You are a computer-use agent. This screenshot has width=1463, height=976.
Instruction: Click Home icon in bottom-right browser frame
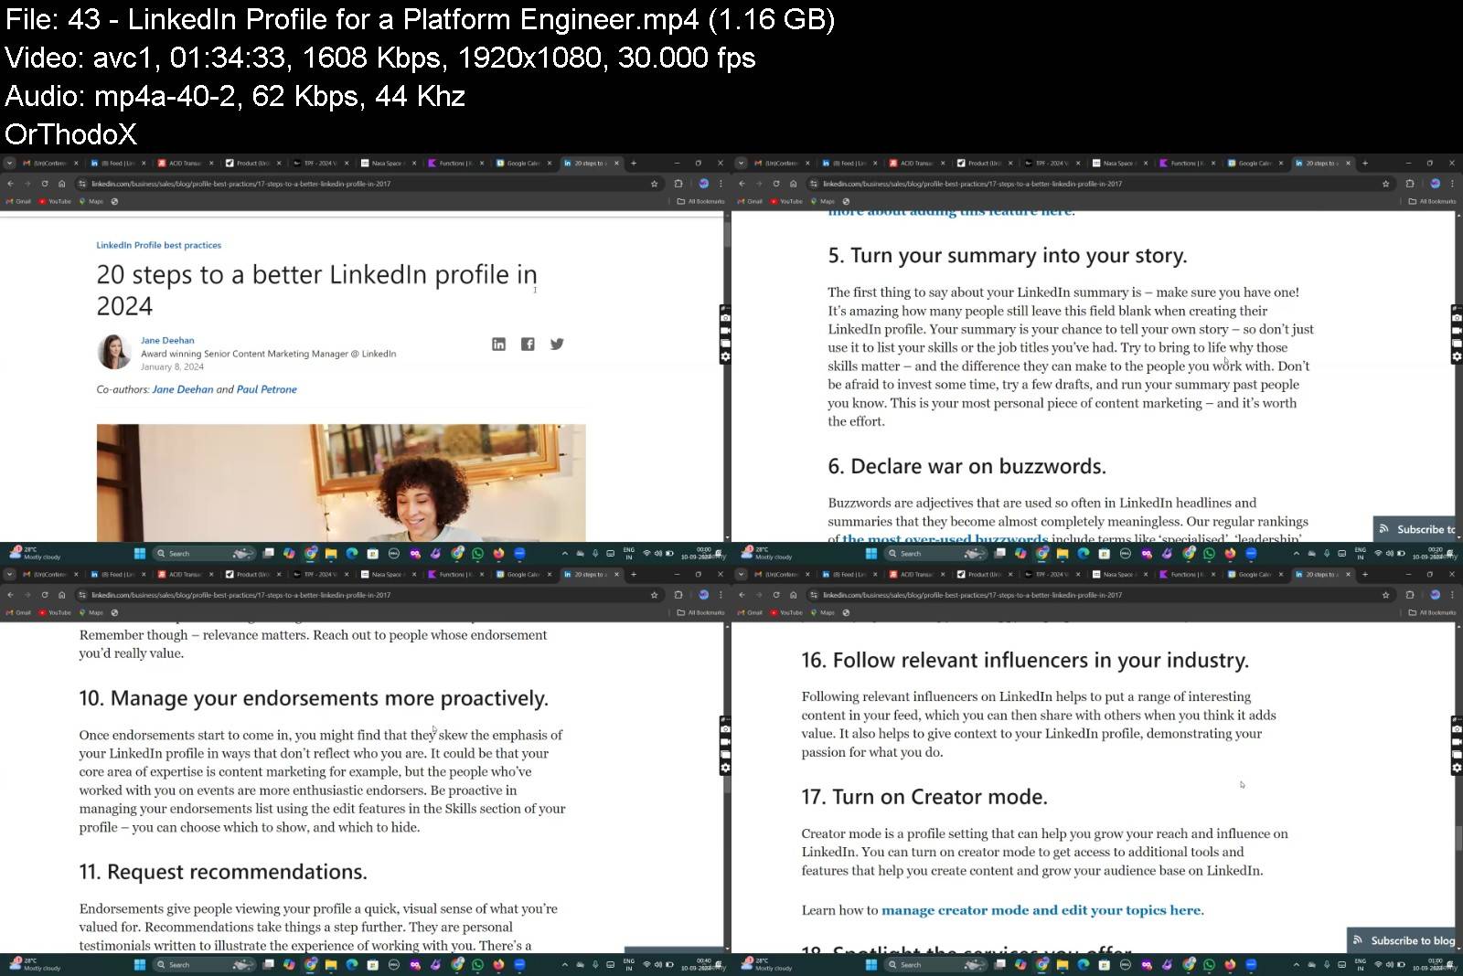[x=793, y=595]
